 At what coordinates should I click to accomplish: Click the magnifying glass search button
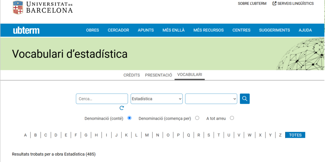[245, 99]
